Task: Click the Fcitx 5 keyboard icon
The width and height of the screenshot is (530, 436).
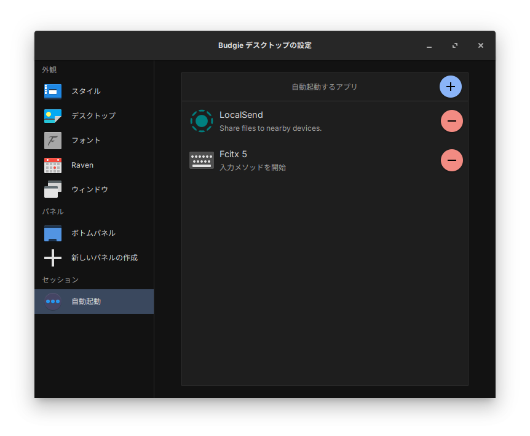Action: 202,160
